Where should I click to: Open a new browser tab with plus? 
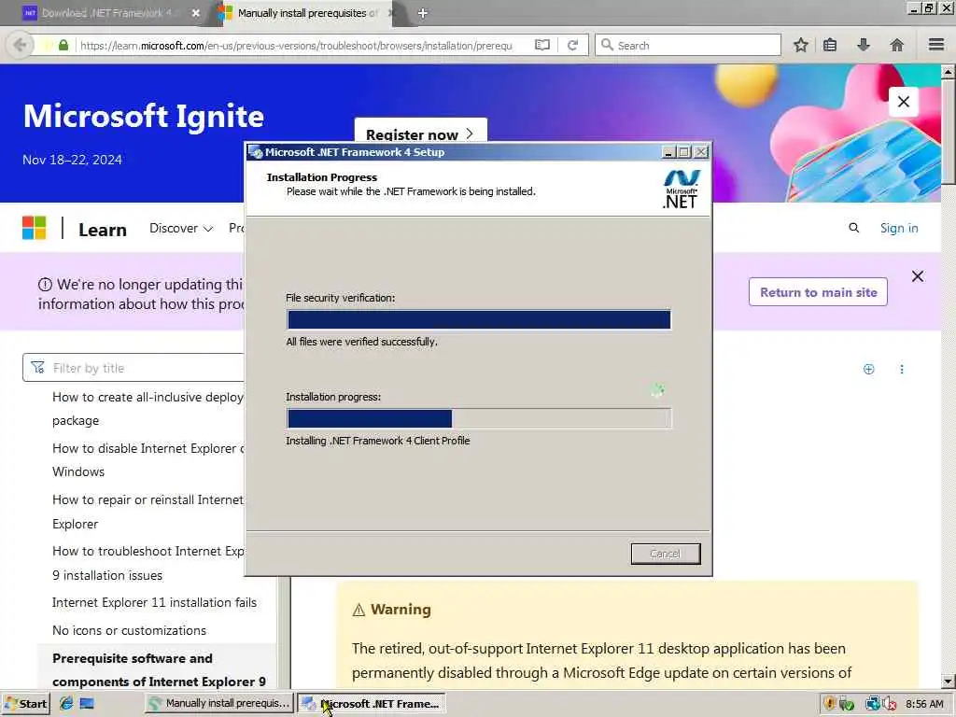click(x=423, y=13)
